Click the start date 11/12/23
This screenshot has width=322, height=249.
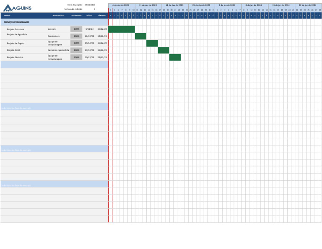[89, 36]
